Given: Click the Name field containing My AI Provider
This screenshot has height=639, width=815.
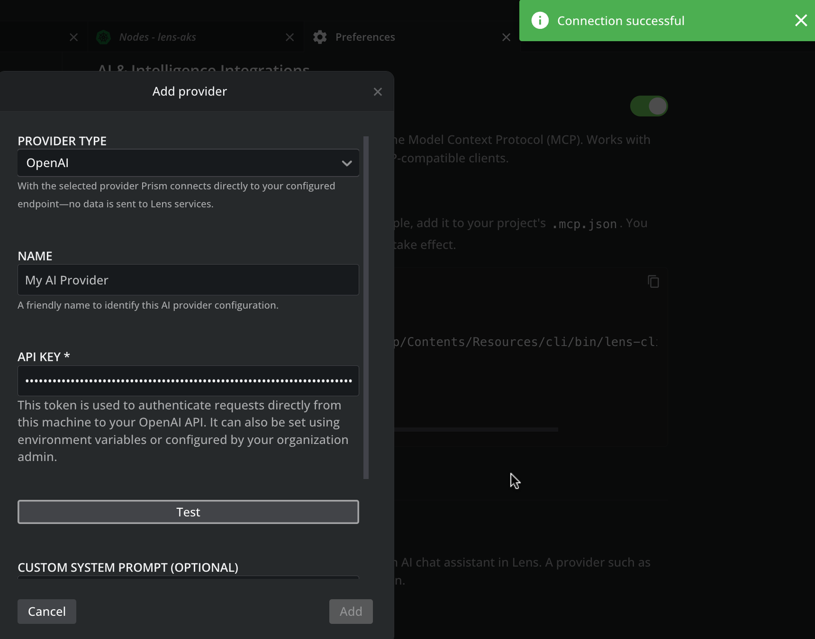Looking at the screenshot, I should coord(188,280).
